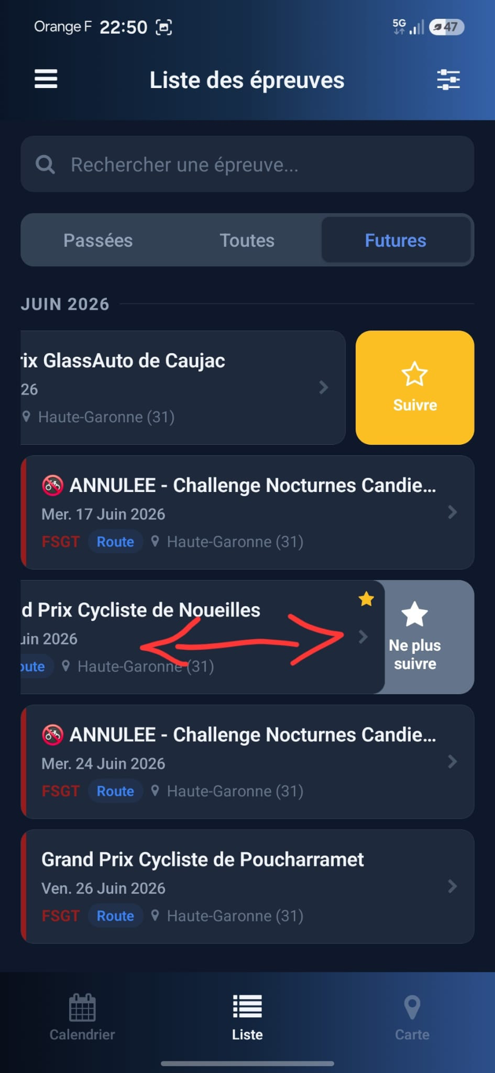
Task: Select the Liste bottom tab
Action: click(247, 1017)
